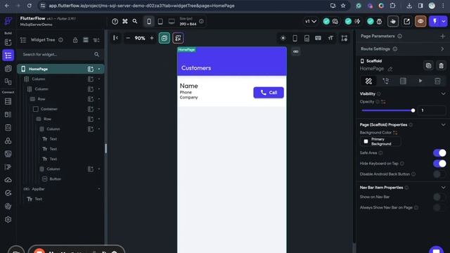Adjust the Opacity slider
This screenshot has width=450, height=253.
(x=387, y=110)
